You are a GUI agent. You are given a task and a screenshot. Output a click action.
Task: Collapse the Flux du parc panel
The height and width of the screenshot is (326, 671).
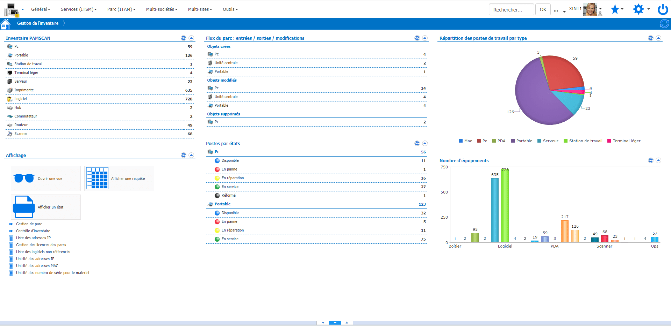(425, 38)
